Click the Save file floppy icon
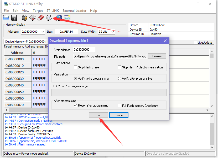This screenshot has height=158, width=218. tap(14, 18)
